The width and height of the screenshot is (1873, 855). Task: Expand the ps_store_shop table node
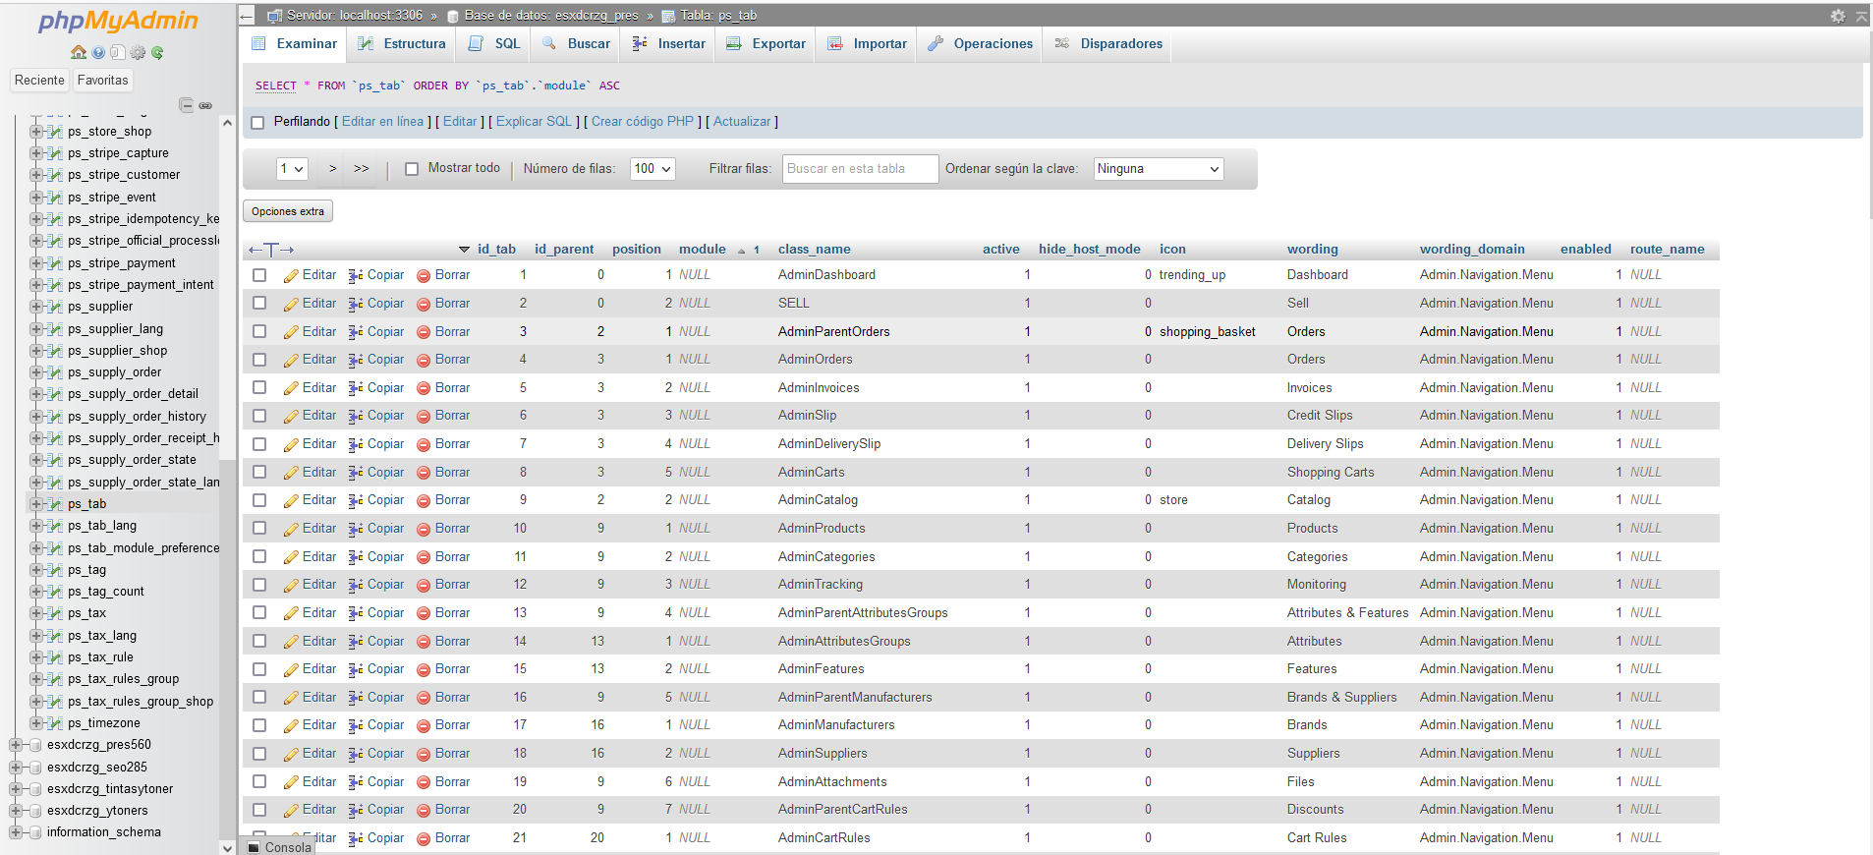(35, 132)
